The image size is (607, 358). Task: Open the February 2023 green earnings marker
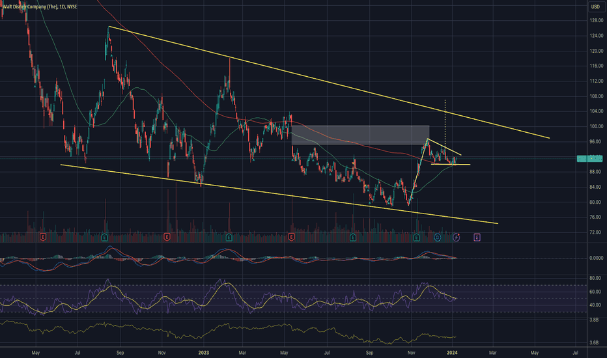pyautogui.click(x=229, y=237)
